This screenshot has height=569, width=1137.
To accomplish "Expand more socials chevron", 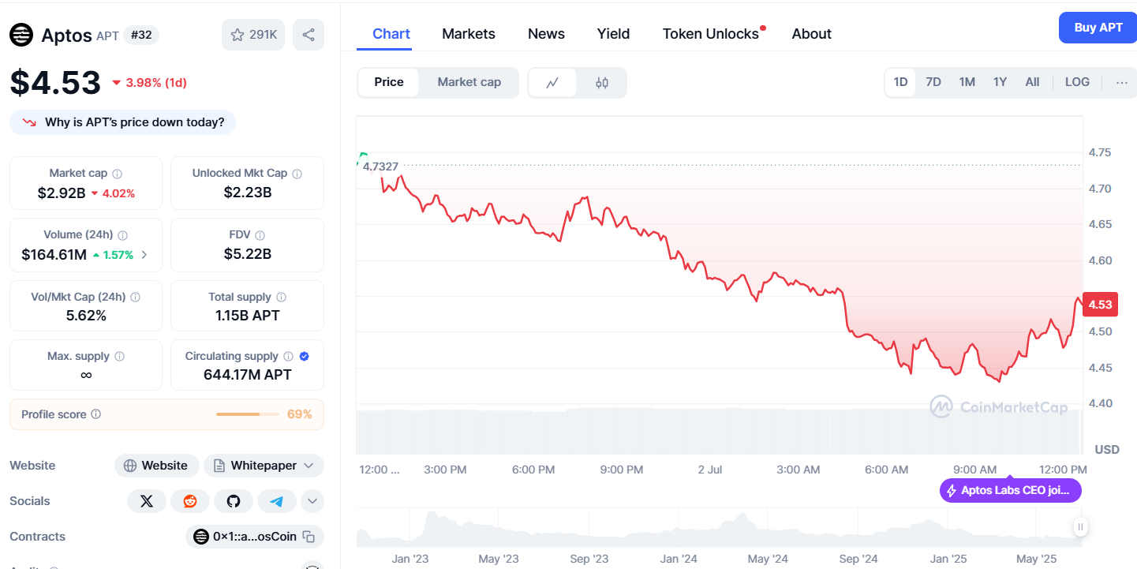I will pos(312,501).
